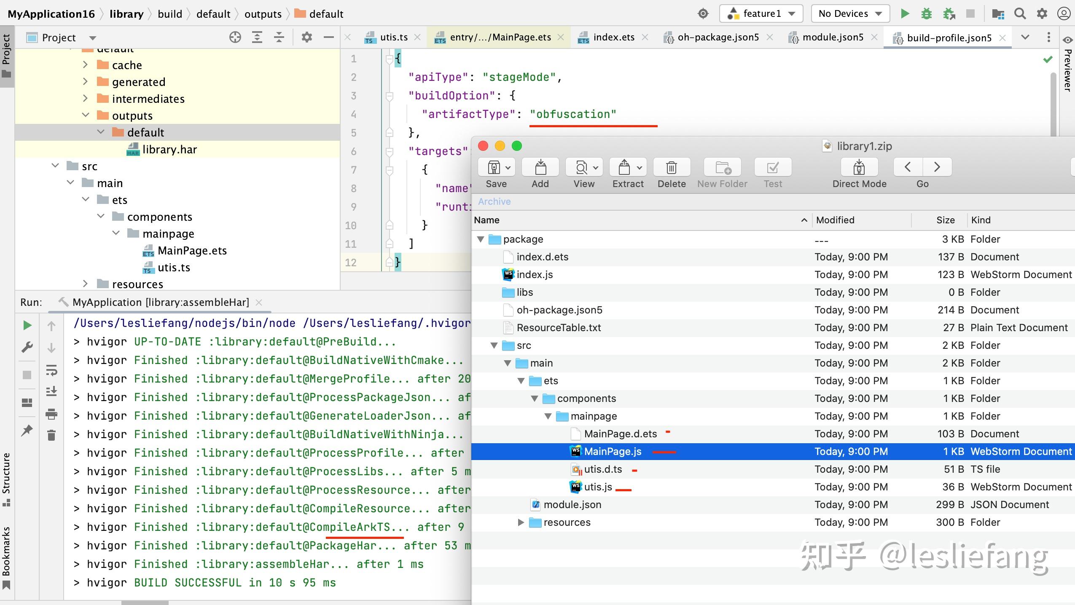
Task: Open the account avatar icon
Action: (1064, 14)
